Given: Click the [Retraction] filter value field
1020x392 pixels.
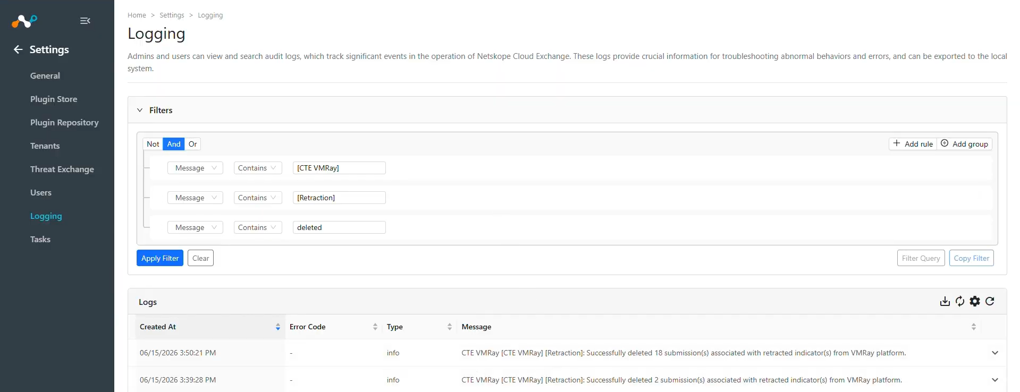Looking at the screenshot, I should click(339, 198).
